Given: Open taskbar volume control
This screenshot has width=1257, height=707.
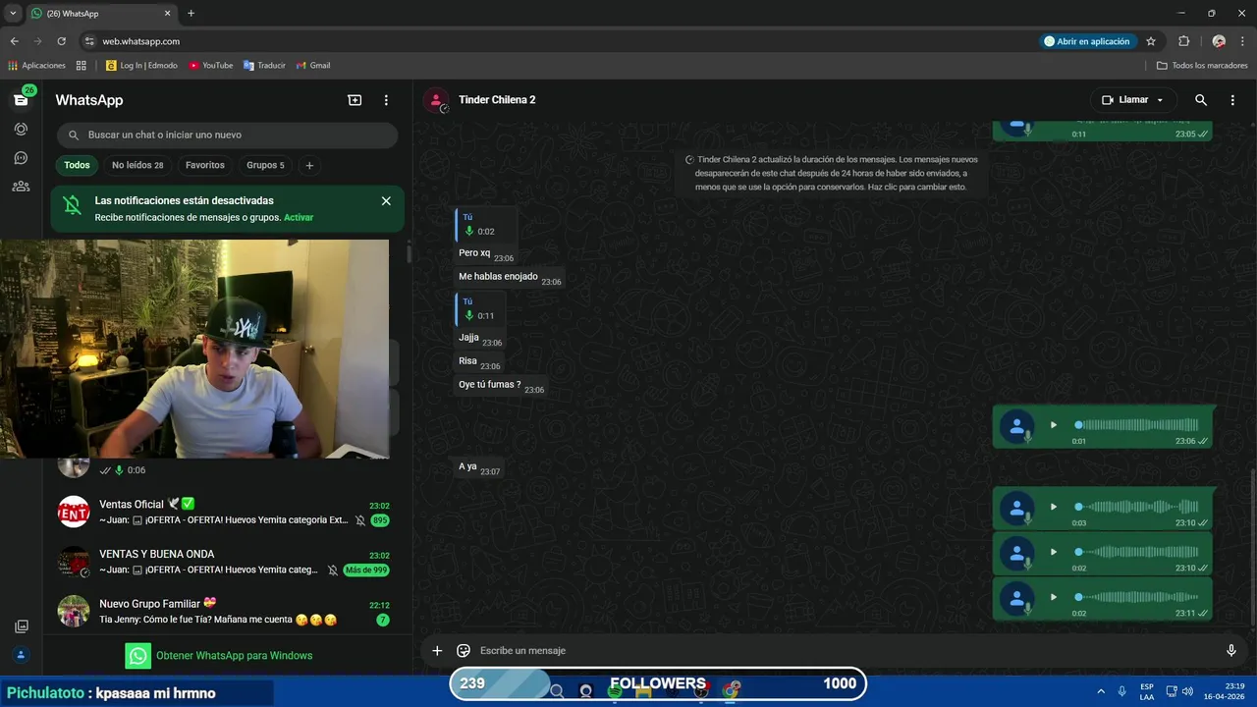Looking at the screenshot, I should coord(1187,691).
